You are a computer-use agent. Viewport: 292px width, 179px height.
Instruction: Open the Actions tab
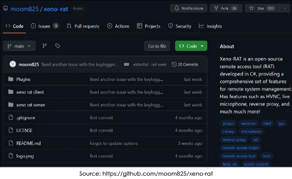(x=118, y=26)
